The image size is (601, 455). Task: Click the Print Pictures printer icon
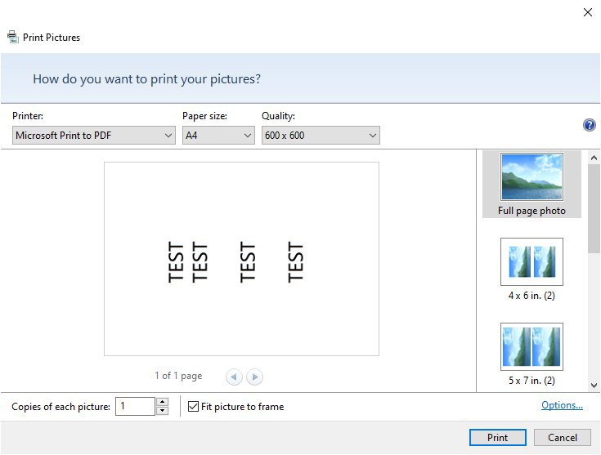point(12,37)
